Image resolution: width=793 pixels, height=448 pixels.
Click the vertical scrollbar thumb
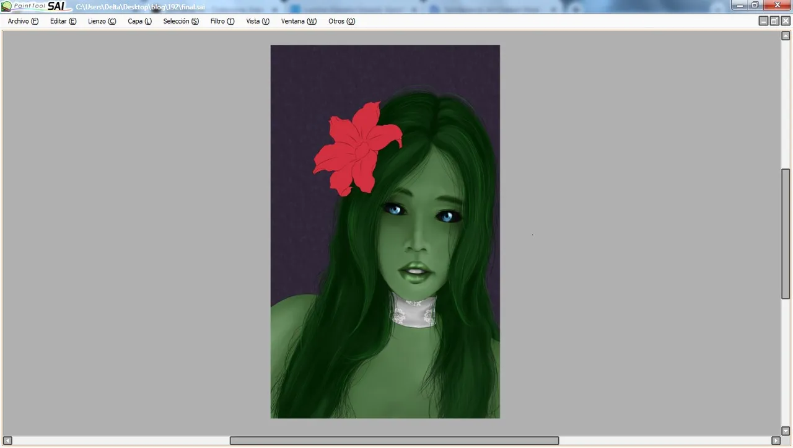786,234
